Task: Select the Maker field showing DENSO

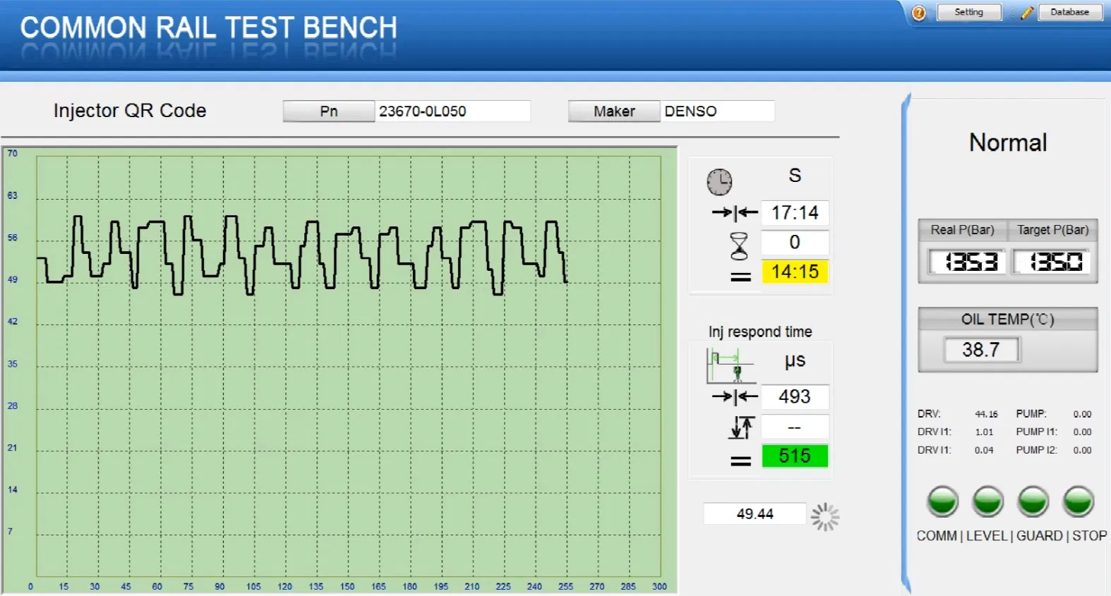Action: coord(717,111)
